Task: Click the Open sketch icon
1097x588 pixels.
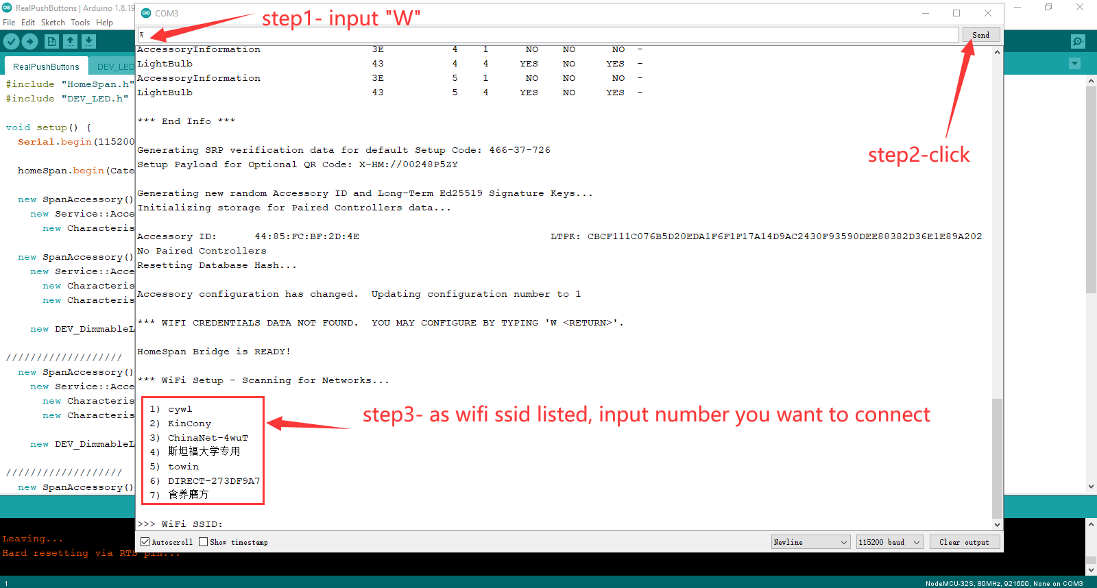Action: [70, 42]
